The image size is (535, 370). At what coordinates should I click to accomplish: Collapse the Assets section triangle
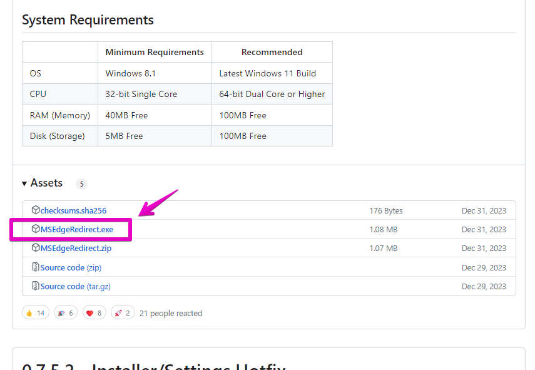(x=24, y=183)
